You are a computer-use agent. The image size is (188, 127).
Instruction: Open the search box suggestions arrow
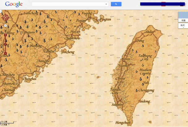pos(106,4)
